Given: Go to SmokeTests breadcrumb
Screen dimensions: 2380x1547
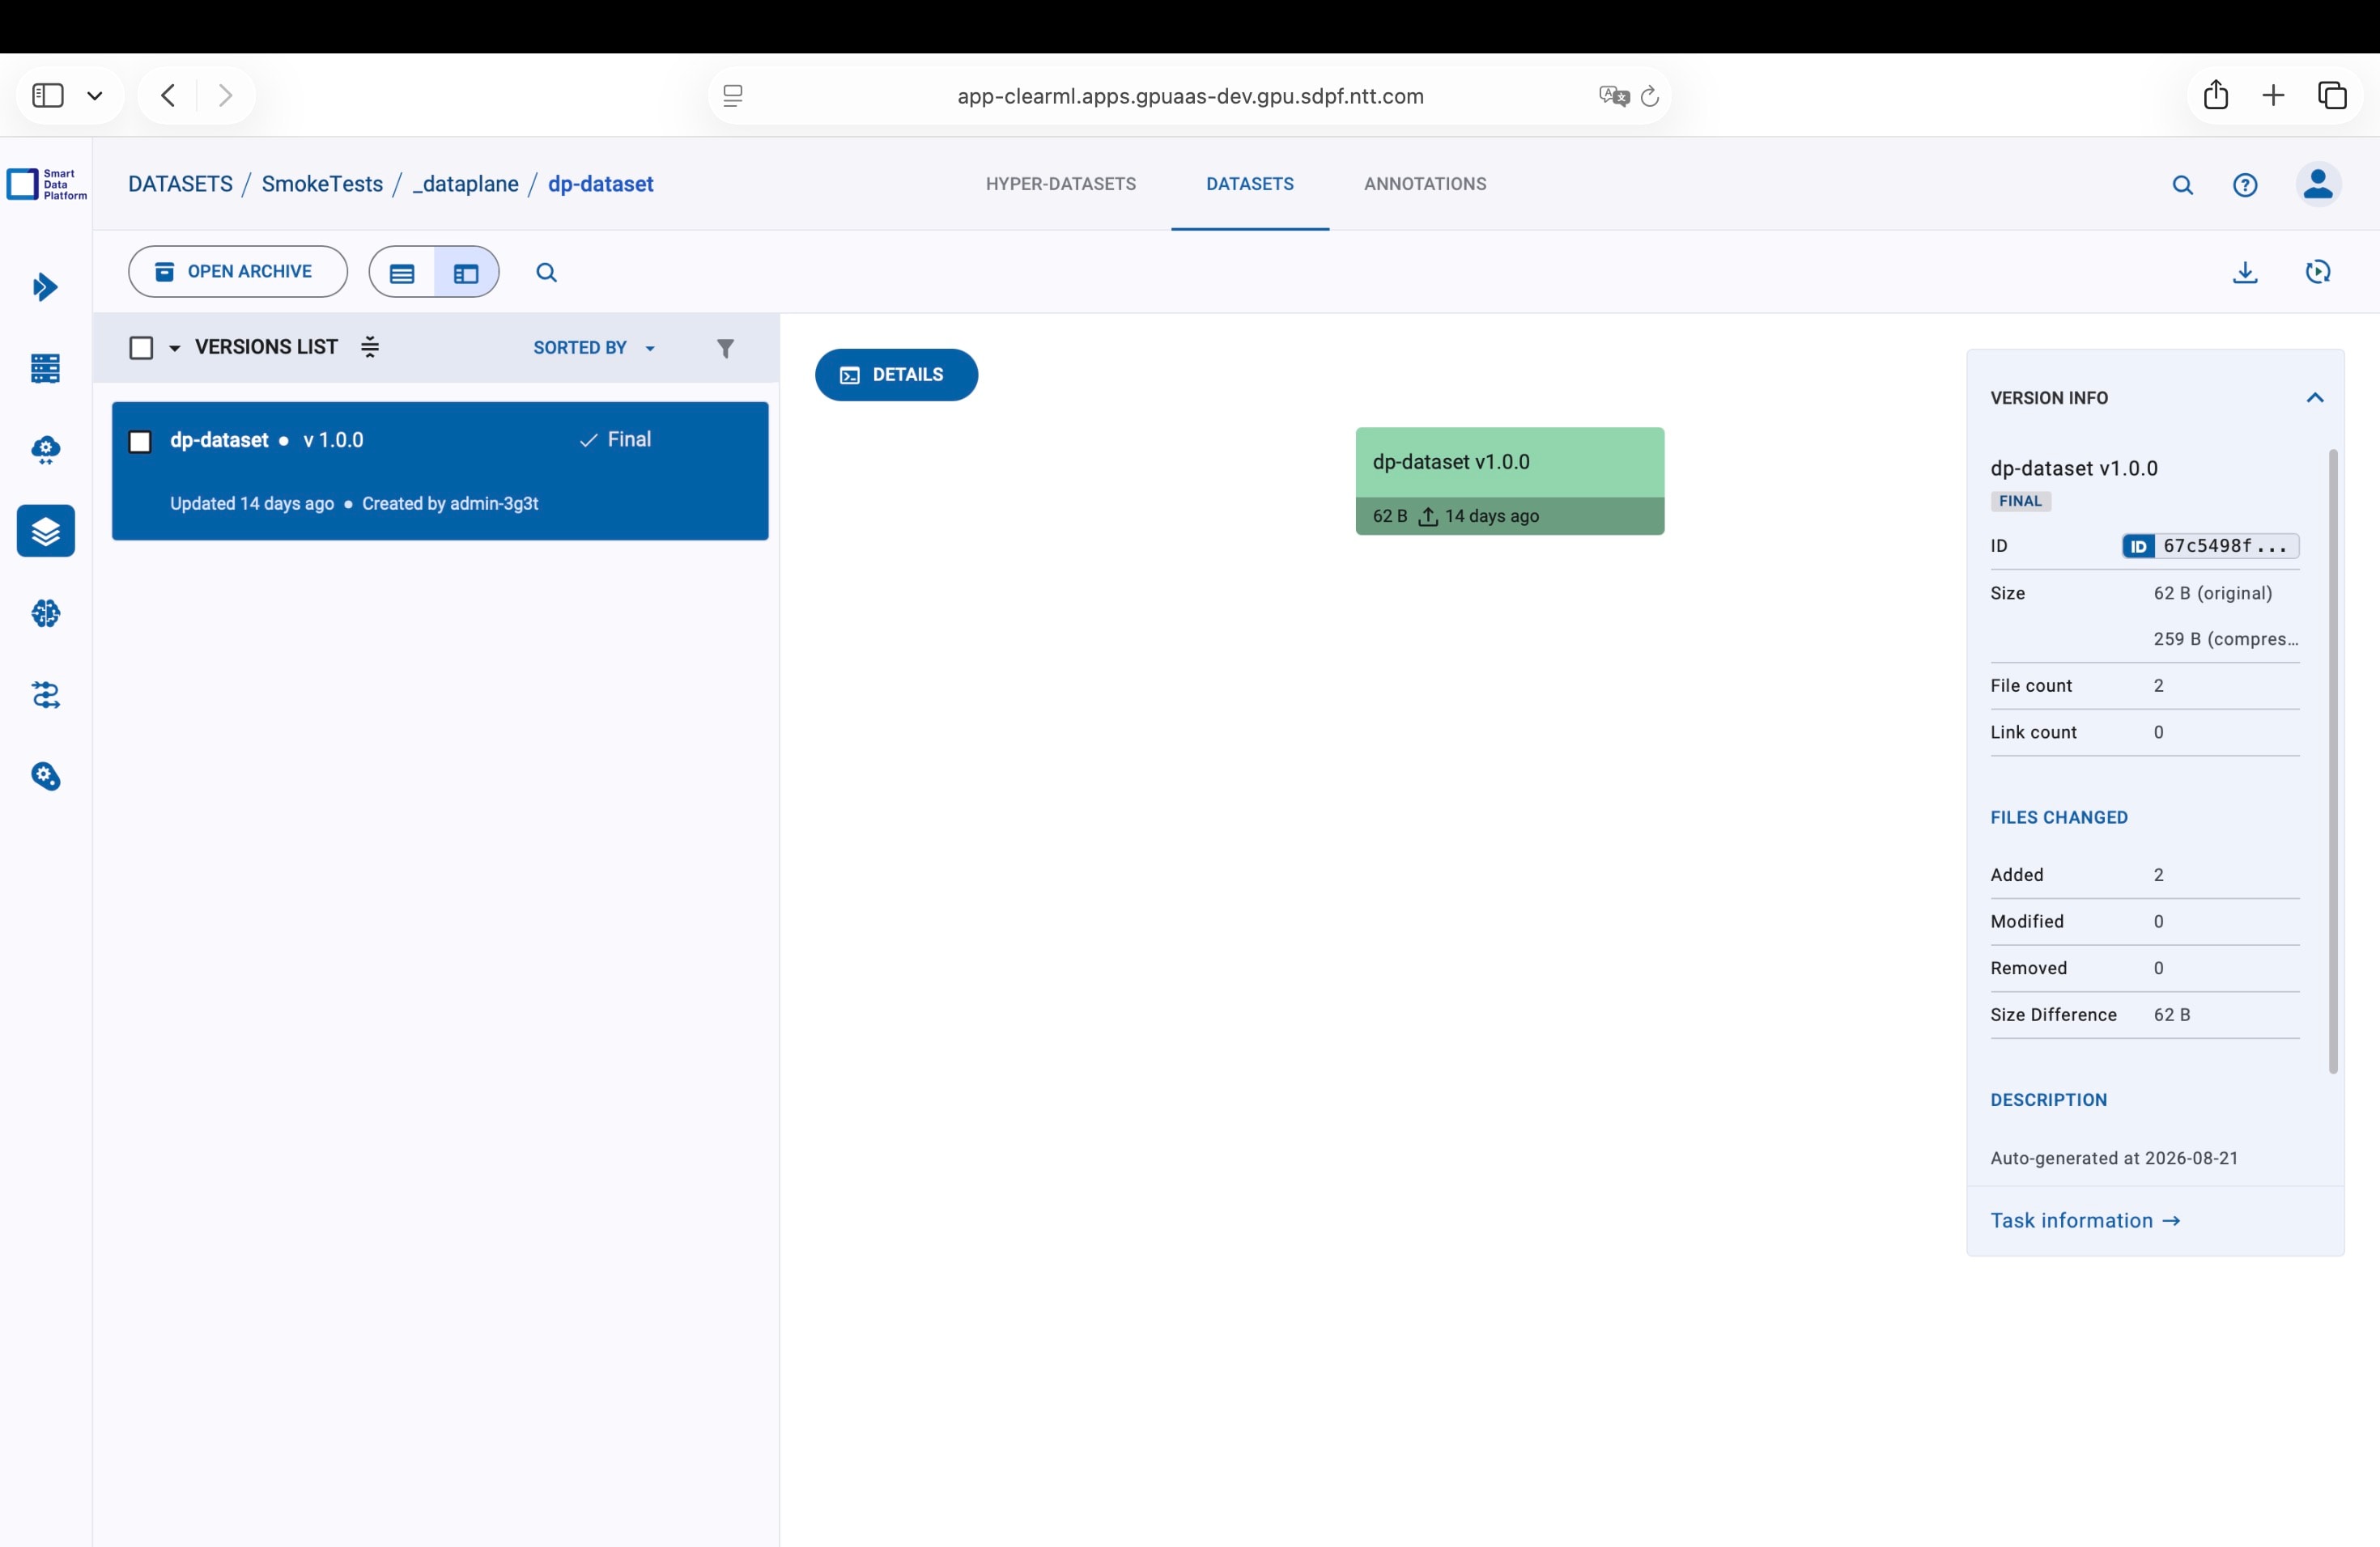Looking at the screenshot, I should (322, 184).
